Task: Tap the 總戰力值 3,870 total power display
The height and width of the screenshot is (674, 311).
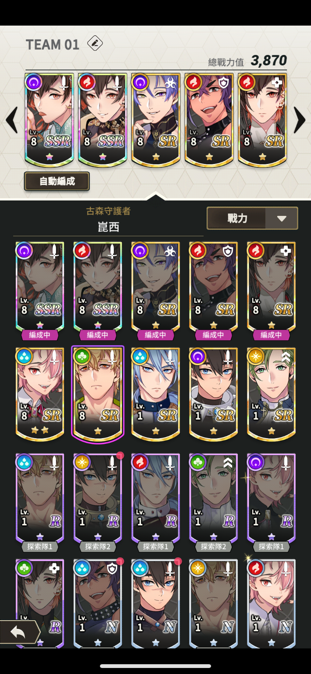Action: [x=248, y=61]
